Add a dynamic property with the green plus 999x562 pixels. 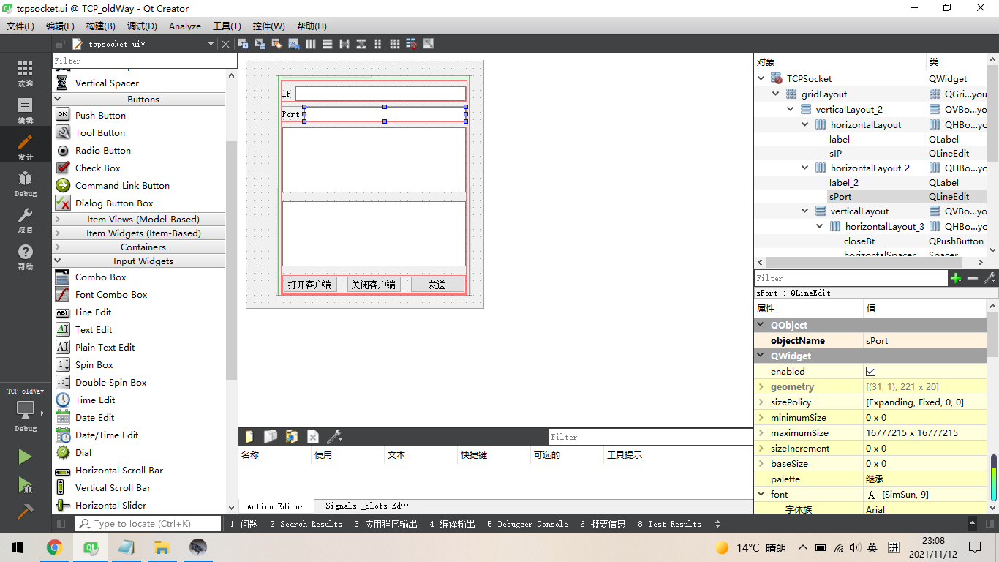956,278
